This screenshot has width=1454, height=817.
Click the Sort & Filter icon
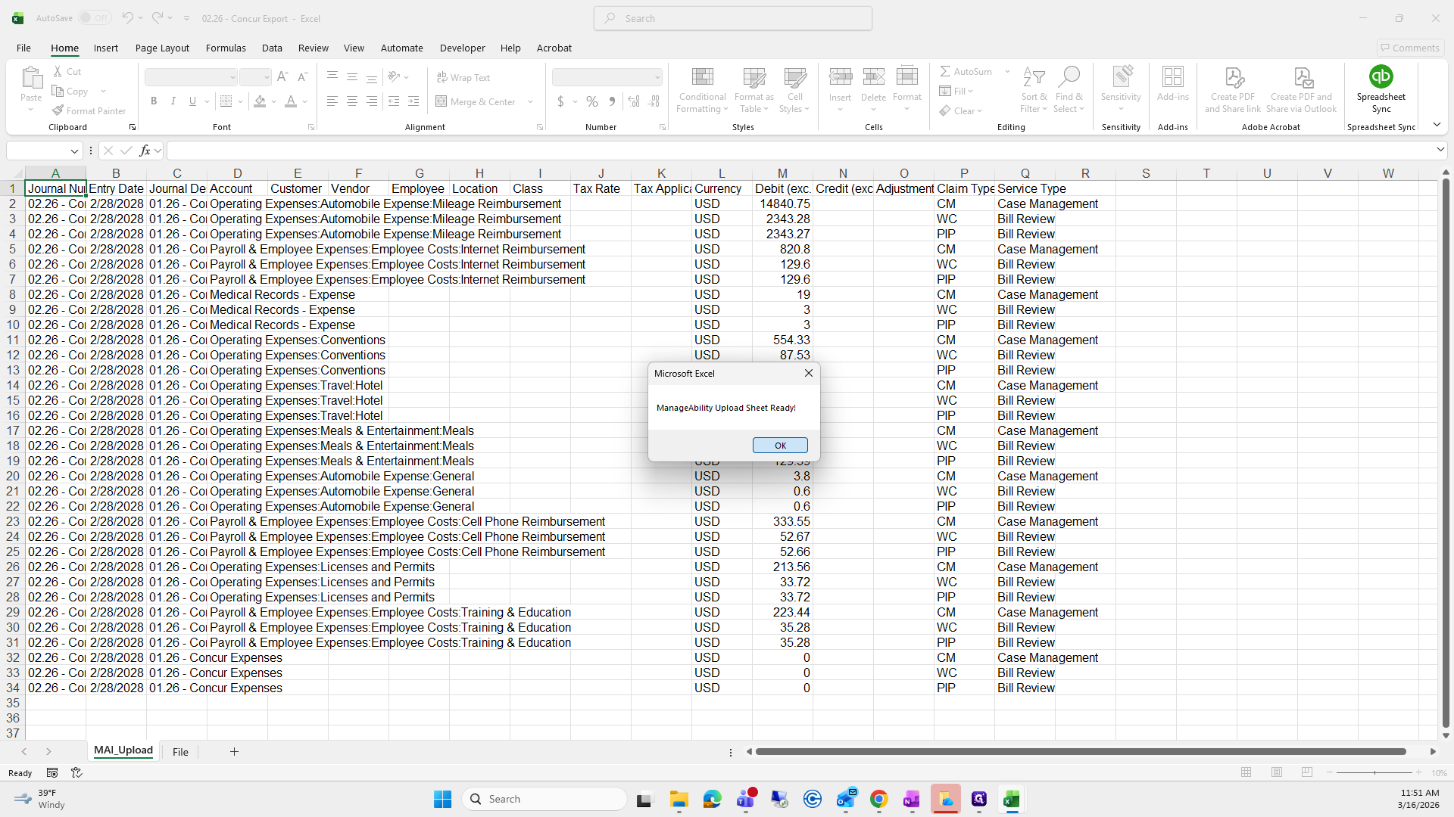point(1034,77)
